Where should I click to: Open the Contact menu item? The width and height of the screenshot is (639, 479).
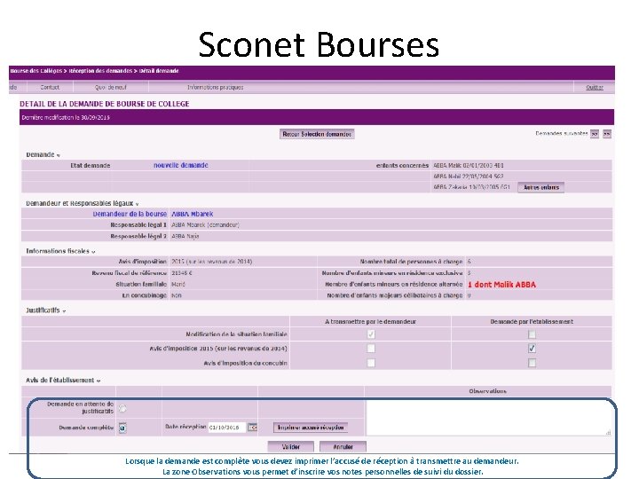point(50,87)
